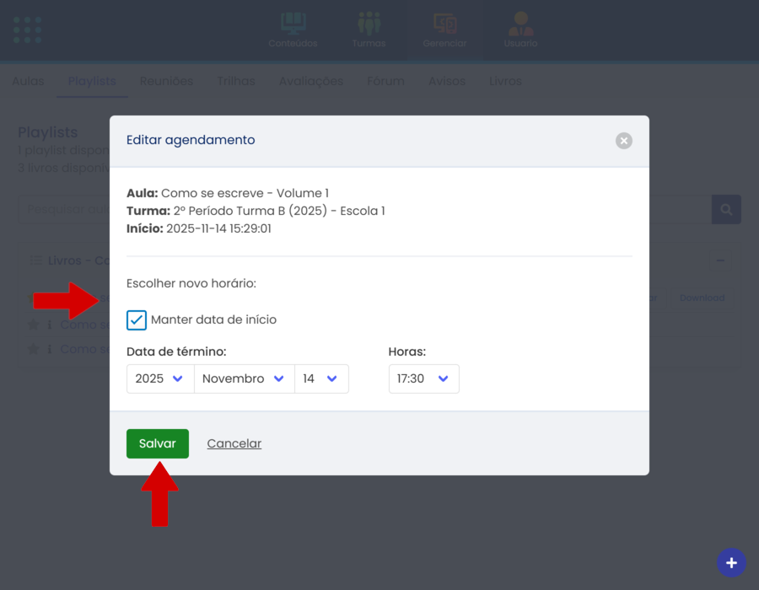Go to the Avaliações tab

coord(311,81)
